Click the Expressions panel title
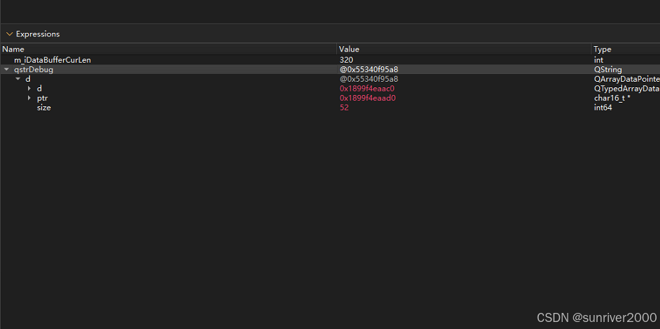The width and height of the screenshot is (660, 329). 38,34
